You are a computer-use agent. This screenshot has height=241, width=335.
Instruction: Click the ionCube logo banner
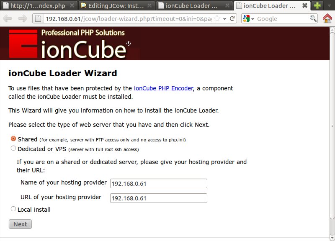point(70,44)
